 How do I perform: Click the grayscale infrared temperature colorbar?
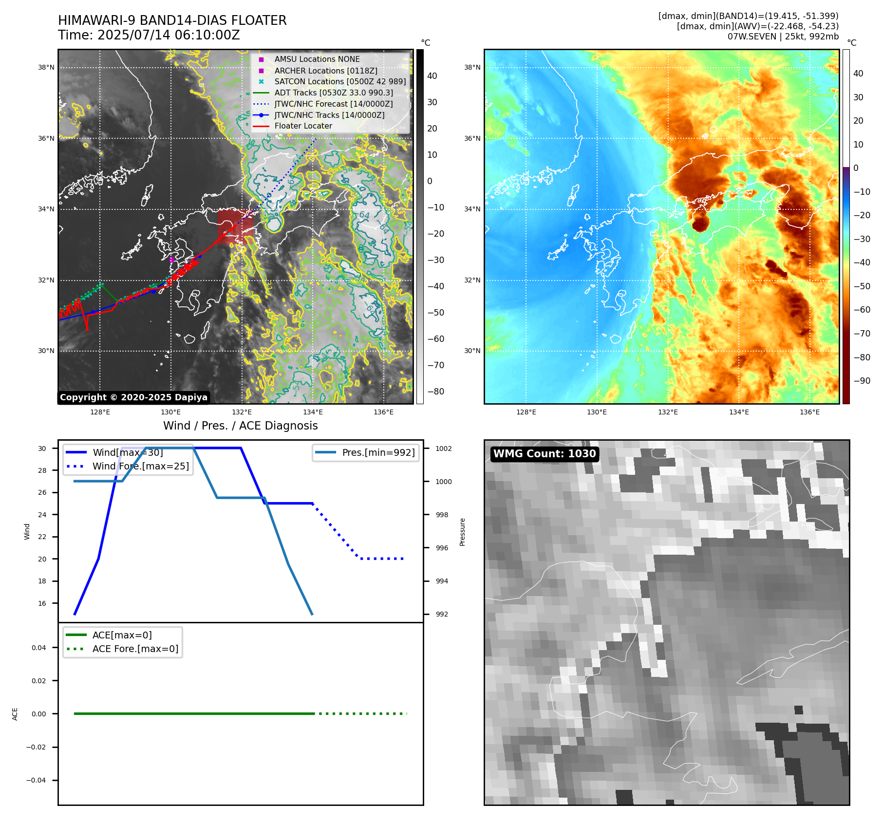(420, 226)
